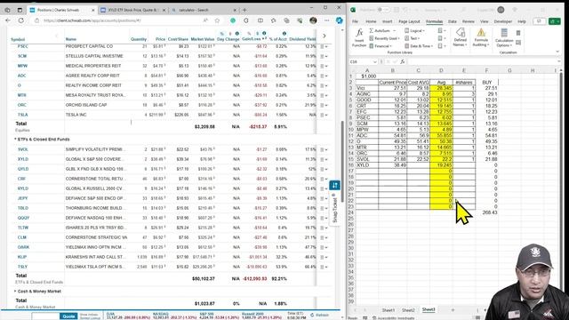The height and width of the screenshot is (320, 569).
Task: Open Excel Insert tab
Action: pos(388,21)
